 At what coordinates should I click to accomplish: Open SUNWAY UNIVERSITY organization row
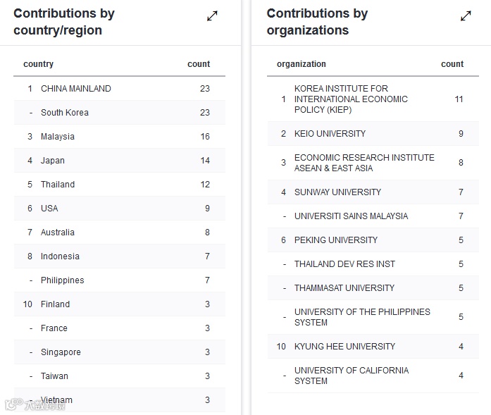point(373,192)
